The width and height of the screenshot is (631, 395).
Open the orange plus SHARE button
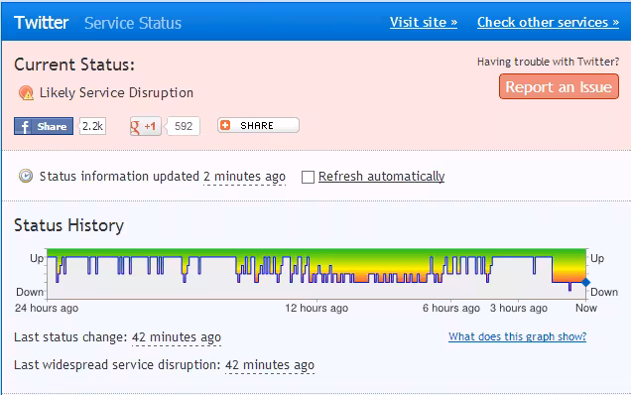258,125
